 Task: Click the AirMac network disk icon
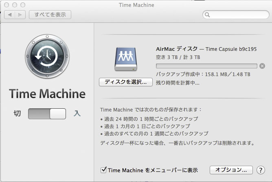tap(126, 59)
